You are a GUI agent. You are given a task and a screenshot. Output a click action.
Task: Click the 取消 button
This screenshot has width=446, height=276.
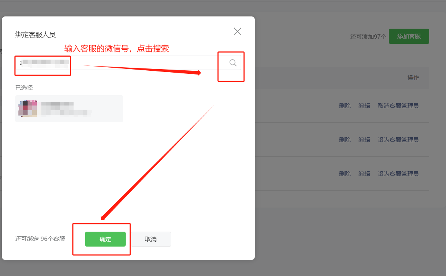[151, 239]
